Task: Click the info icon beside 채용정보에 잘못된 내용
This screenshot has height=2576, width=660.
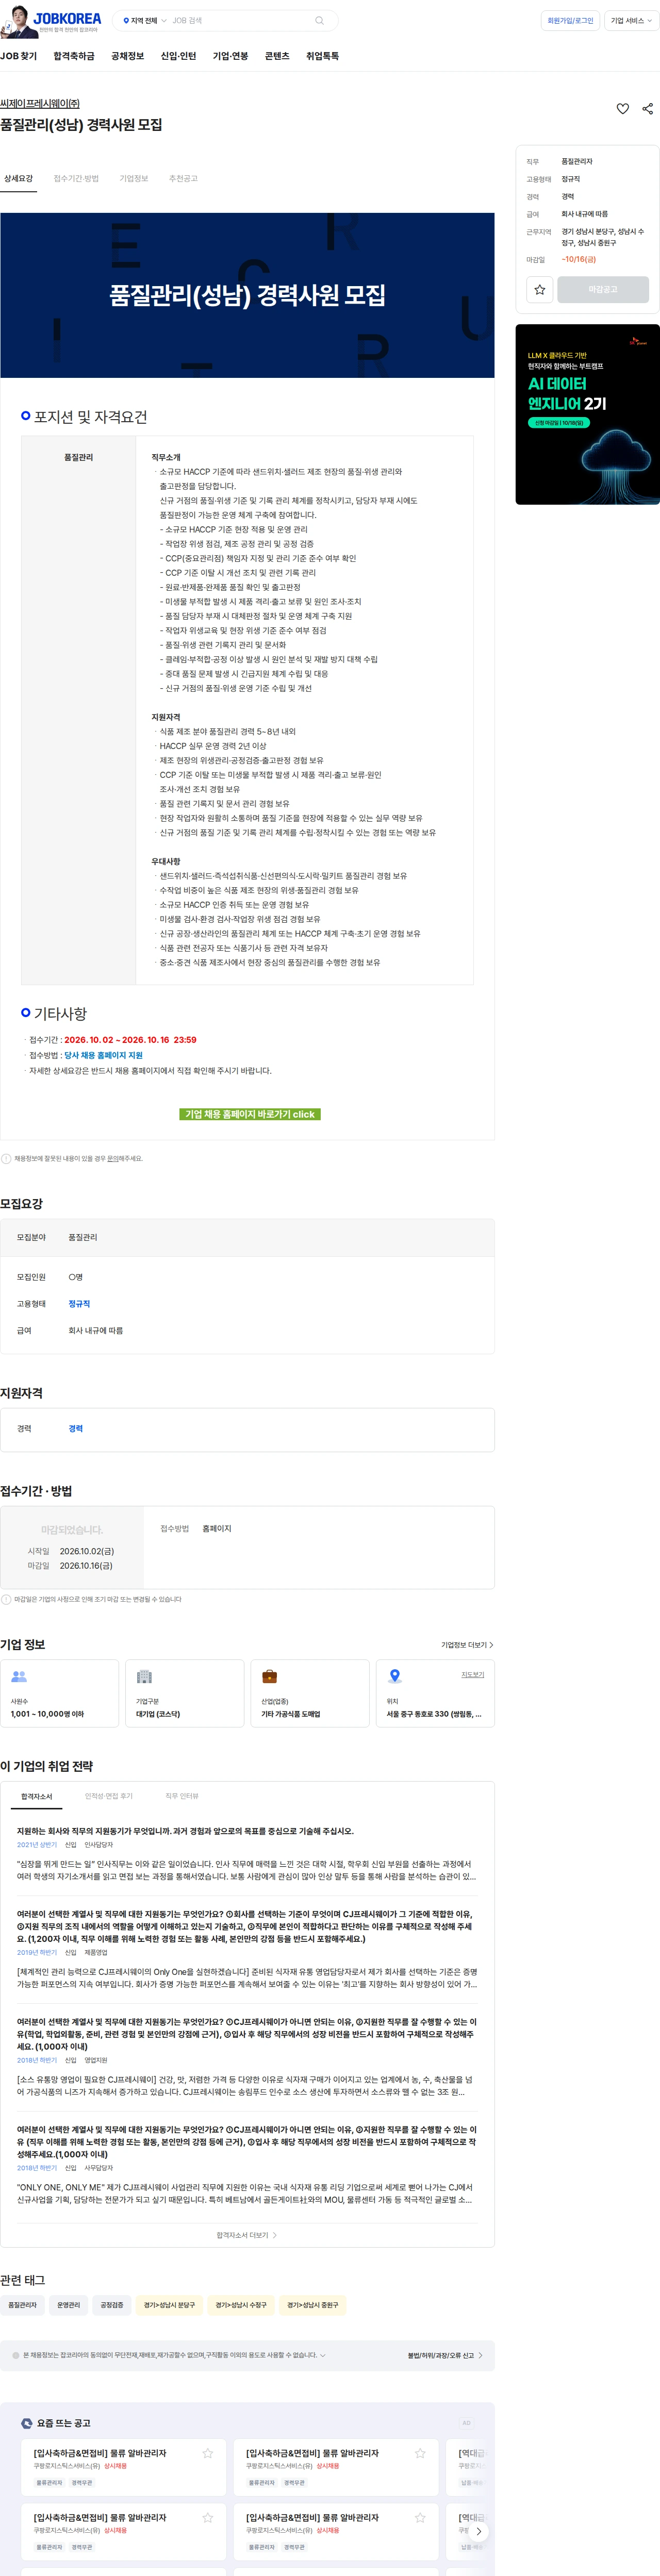Action: click(x=6, y=1158)
